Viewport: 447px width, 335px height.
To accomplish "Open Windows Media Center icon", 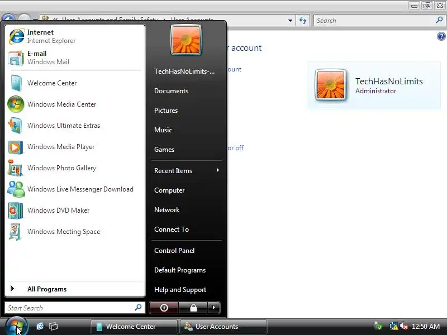I will coord(16,104).
